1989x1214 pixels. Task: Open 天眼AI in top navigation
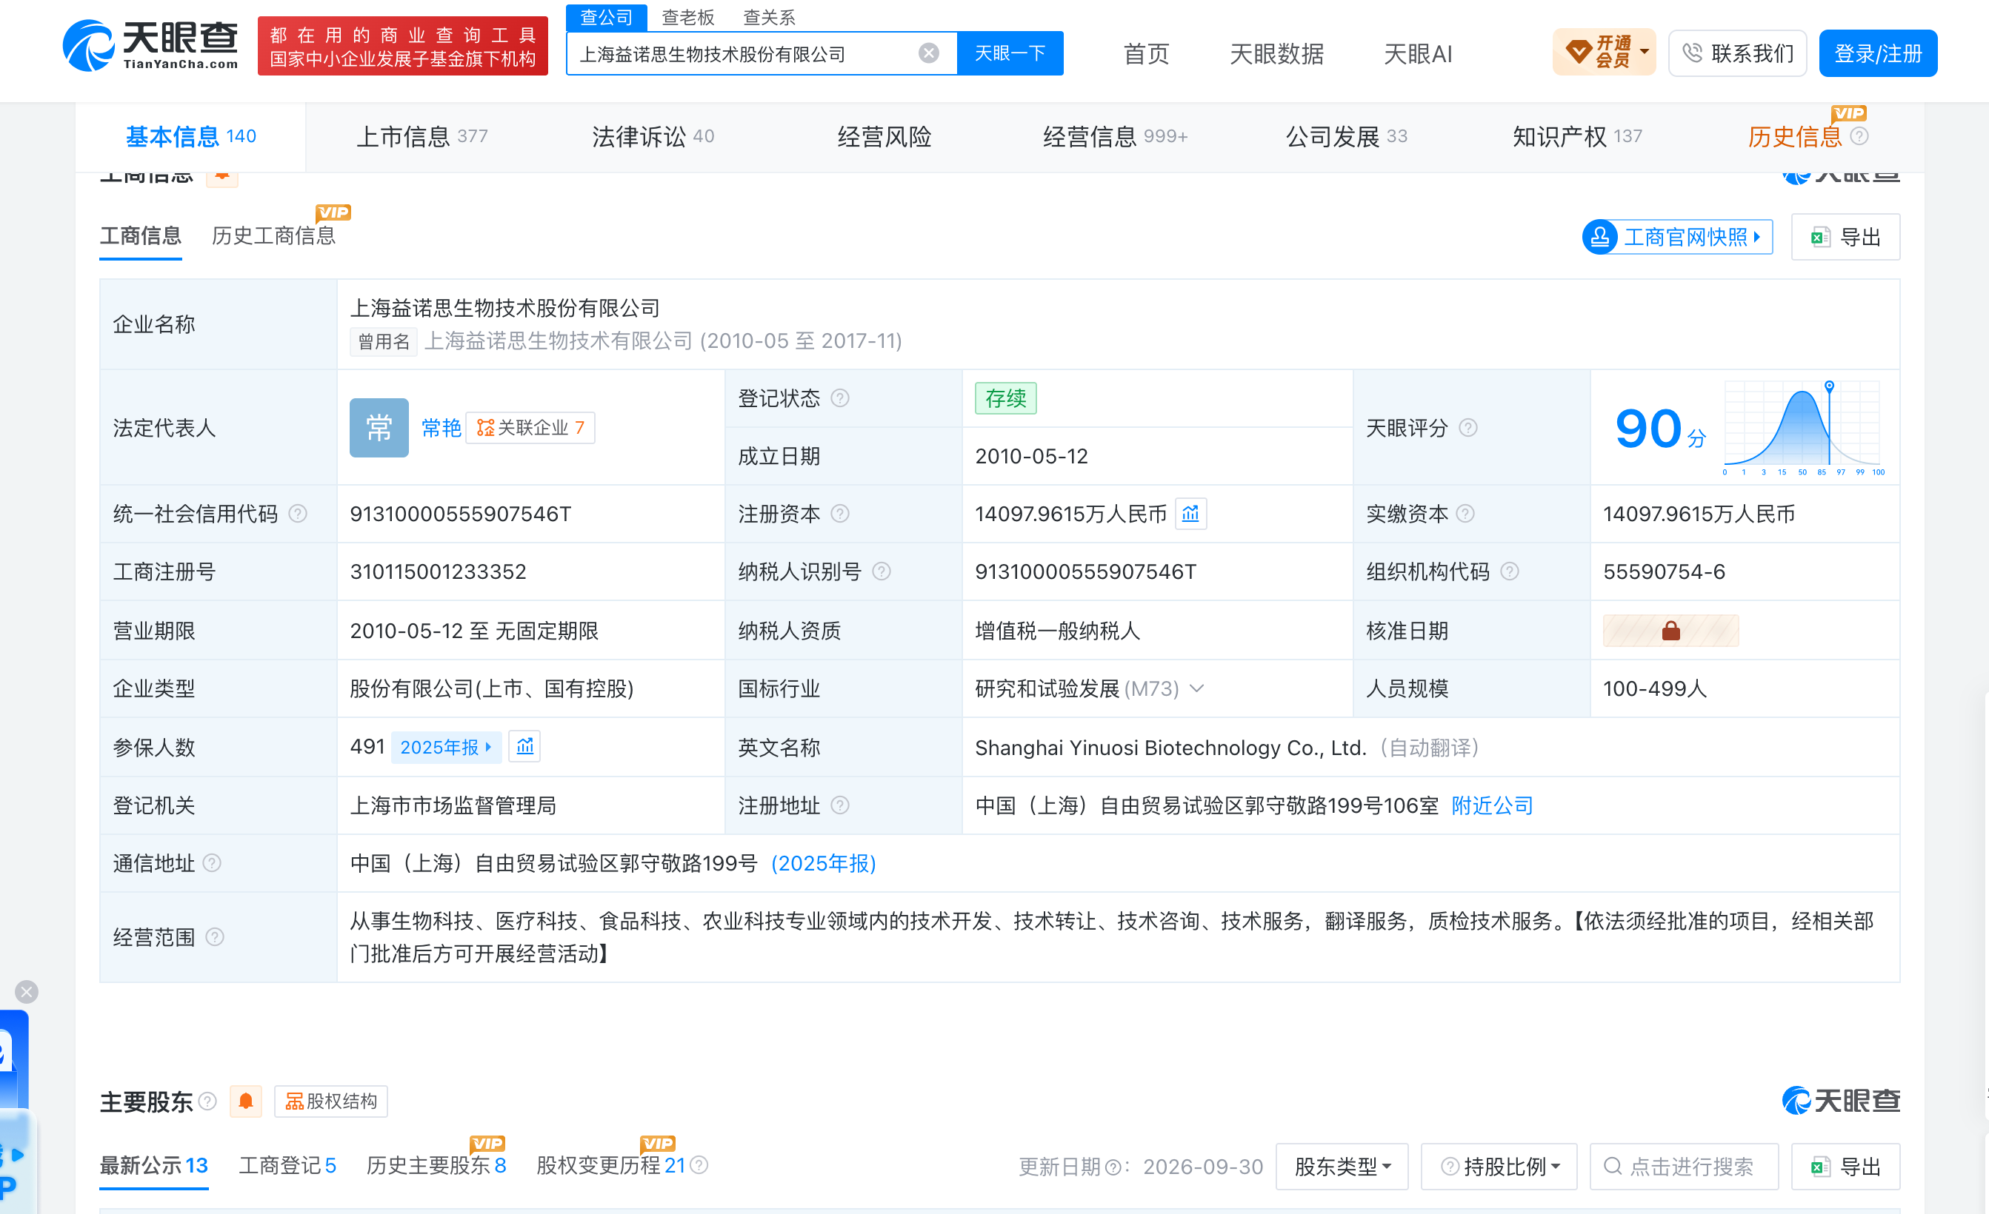[x=1417, y=54]
